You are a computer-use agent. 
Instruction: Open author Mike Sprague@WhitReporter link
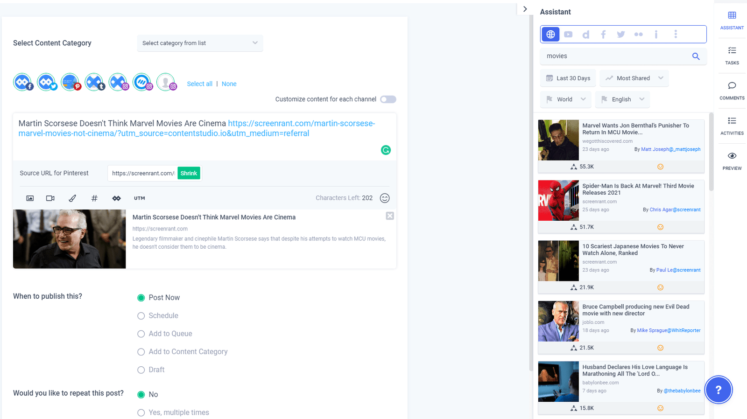coord(669,330)
